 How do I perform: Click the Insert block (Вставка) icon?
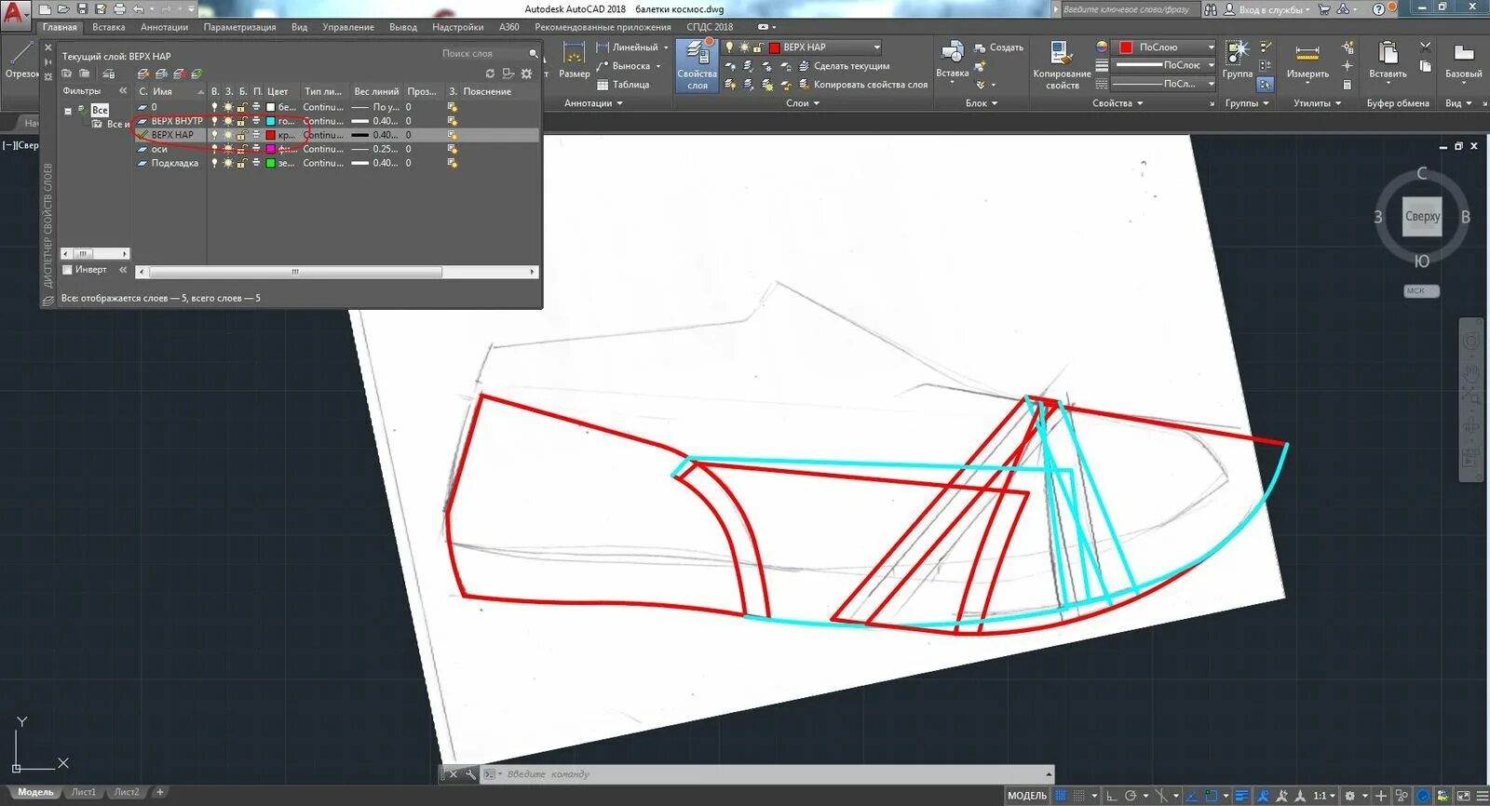click(x=952, y=60)
